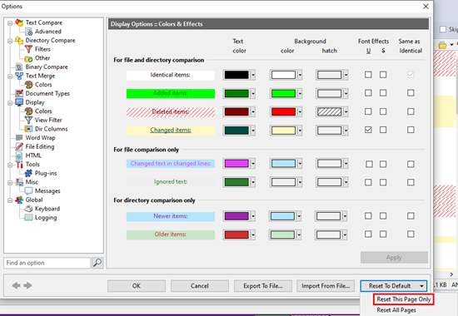
Task: Click the Deleted items preview label
Action: tap(171, 112)
